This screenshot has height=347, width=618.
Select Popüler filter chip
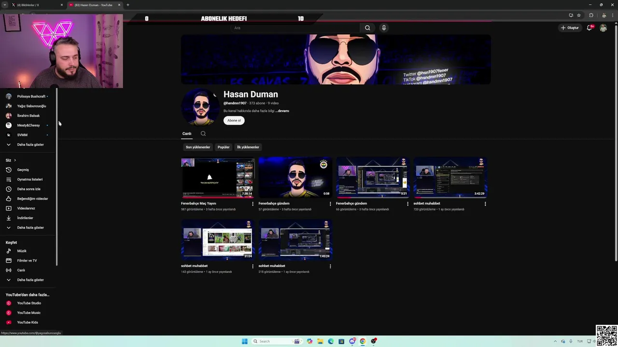[x=224, y=147]
